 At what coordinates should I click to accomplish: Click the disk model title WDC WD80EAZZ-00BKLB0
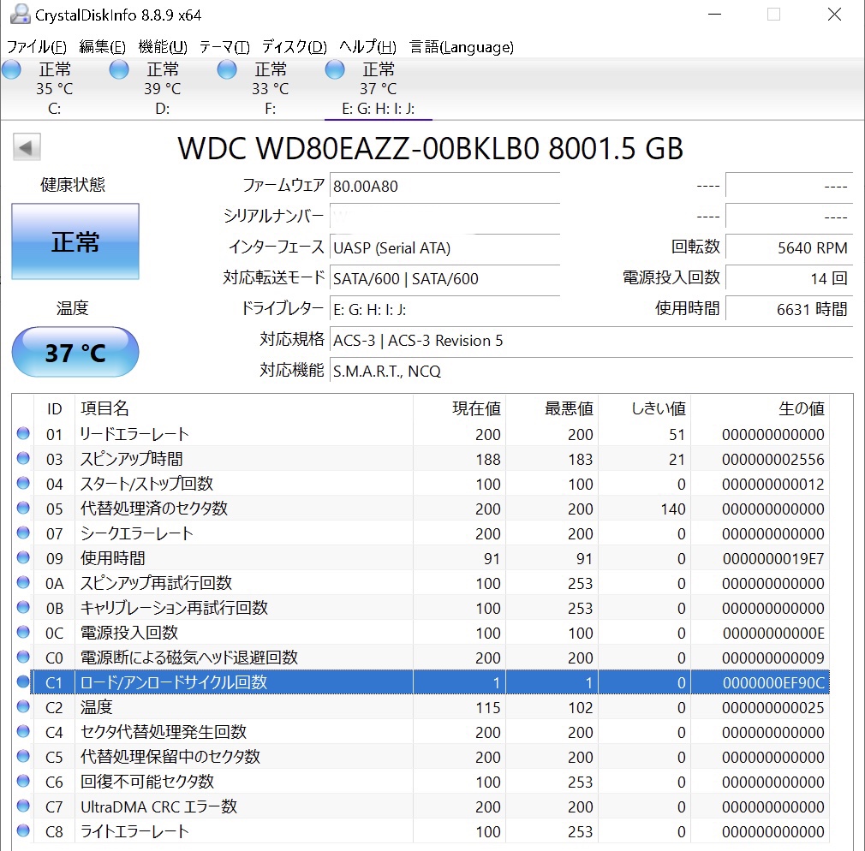click(x=358, y=148)
